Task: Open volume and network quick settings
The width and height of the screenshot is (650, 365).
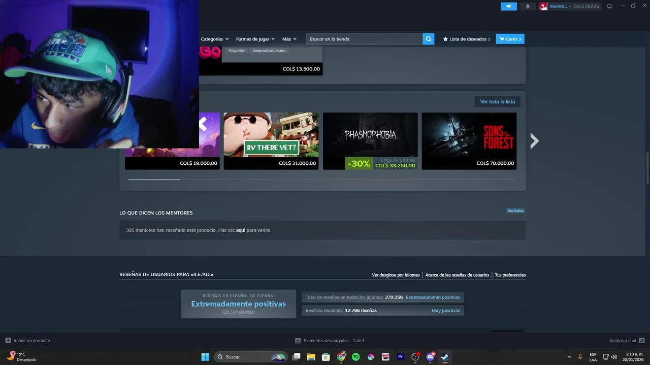Action: [610, 357]
